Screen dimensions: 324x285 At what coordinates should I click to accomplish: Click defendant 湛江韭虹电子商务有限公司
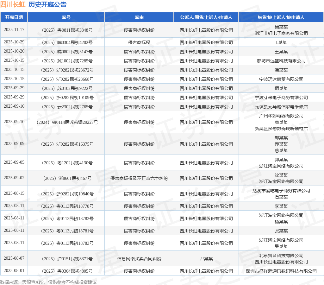[281, 33]
